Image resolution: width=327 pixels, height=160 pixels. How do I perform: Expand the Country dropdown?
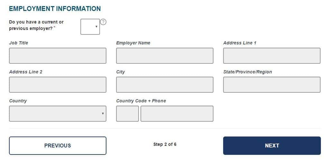click(58, 114)
